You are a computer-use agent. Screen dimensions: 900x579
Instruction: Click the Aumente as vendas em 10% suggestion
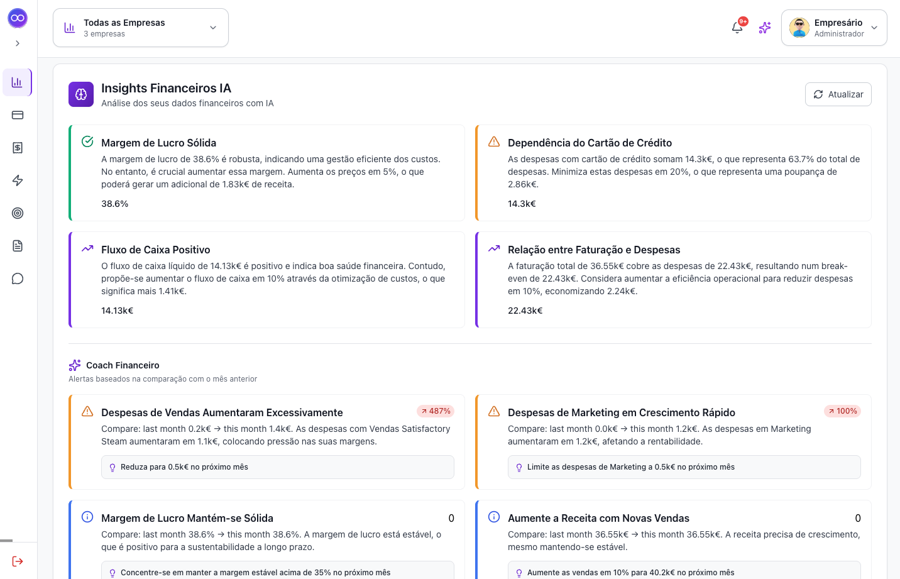684,570
